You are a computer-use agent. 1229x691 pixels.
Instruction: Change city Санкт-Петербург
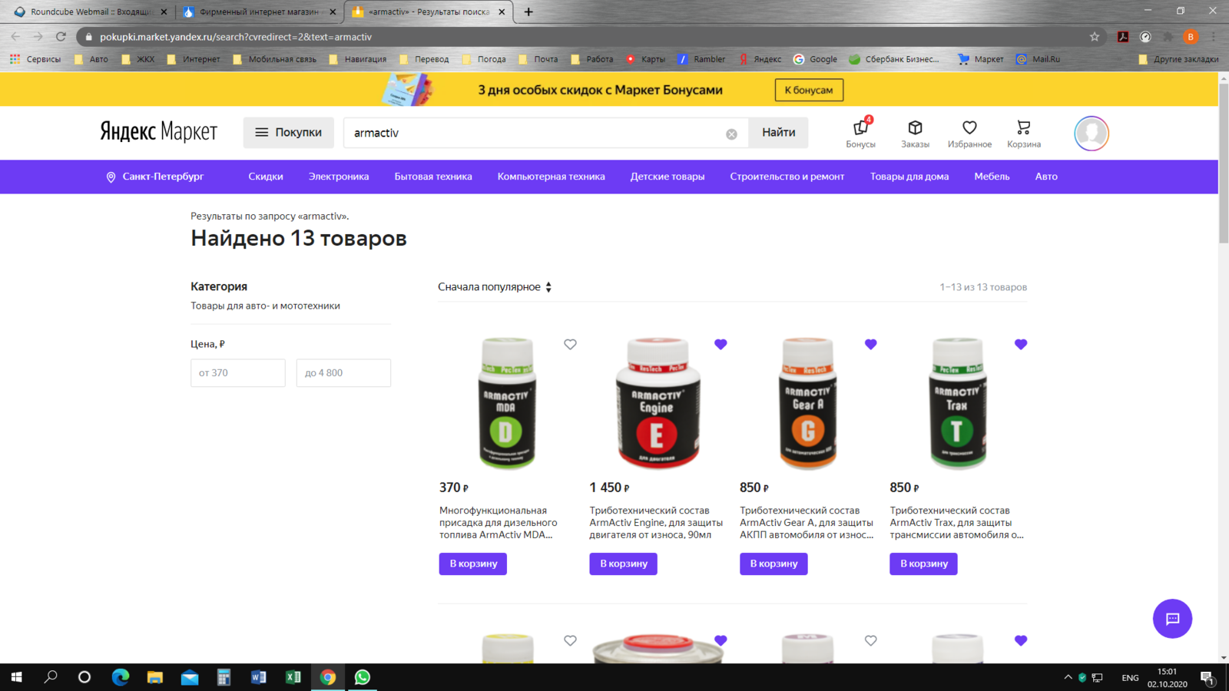pyautogui.click(x=155, y=177)
